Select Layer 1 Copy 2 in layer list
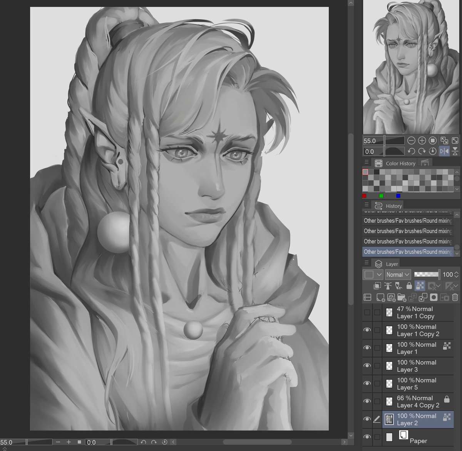 pyautogui.click(x=418, y=330)
